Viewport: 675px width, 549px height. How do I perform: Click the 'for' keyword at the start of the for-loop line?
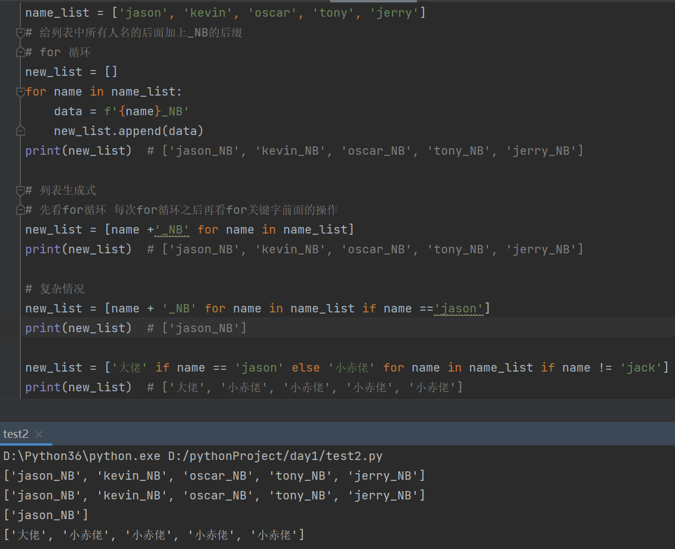pyautogui.click(x=36, y=92)
